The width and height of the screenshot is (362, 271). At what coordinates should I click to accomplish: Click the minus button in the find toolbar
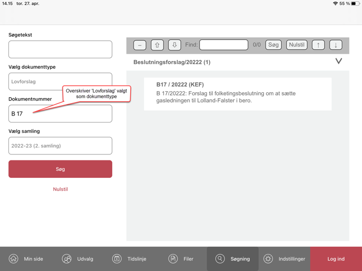(140, 45)
